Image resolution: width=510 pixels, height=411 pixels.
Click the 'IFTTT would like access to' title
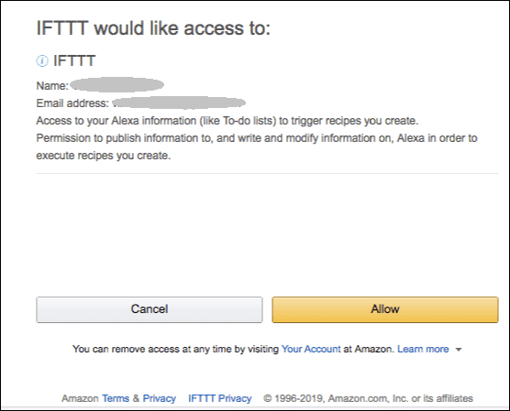[x=153, y=28]
